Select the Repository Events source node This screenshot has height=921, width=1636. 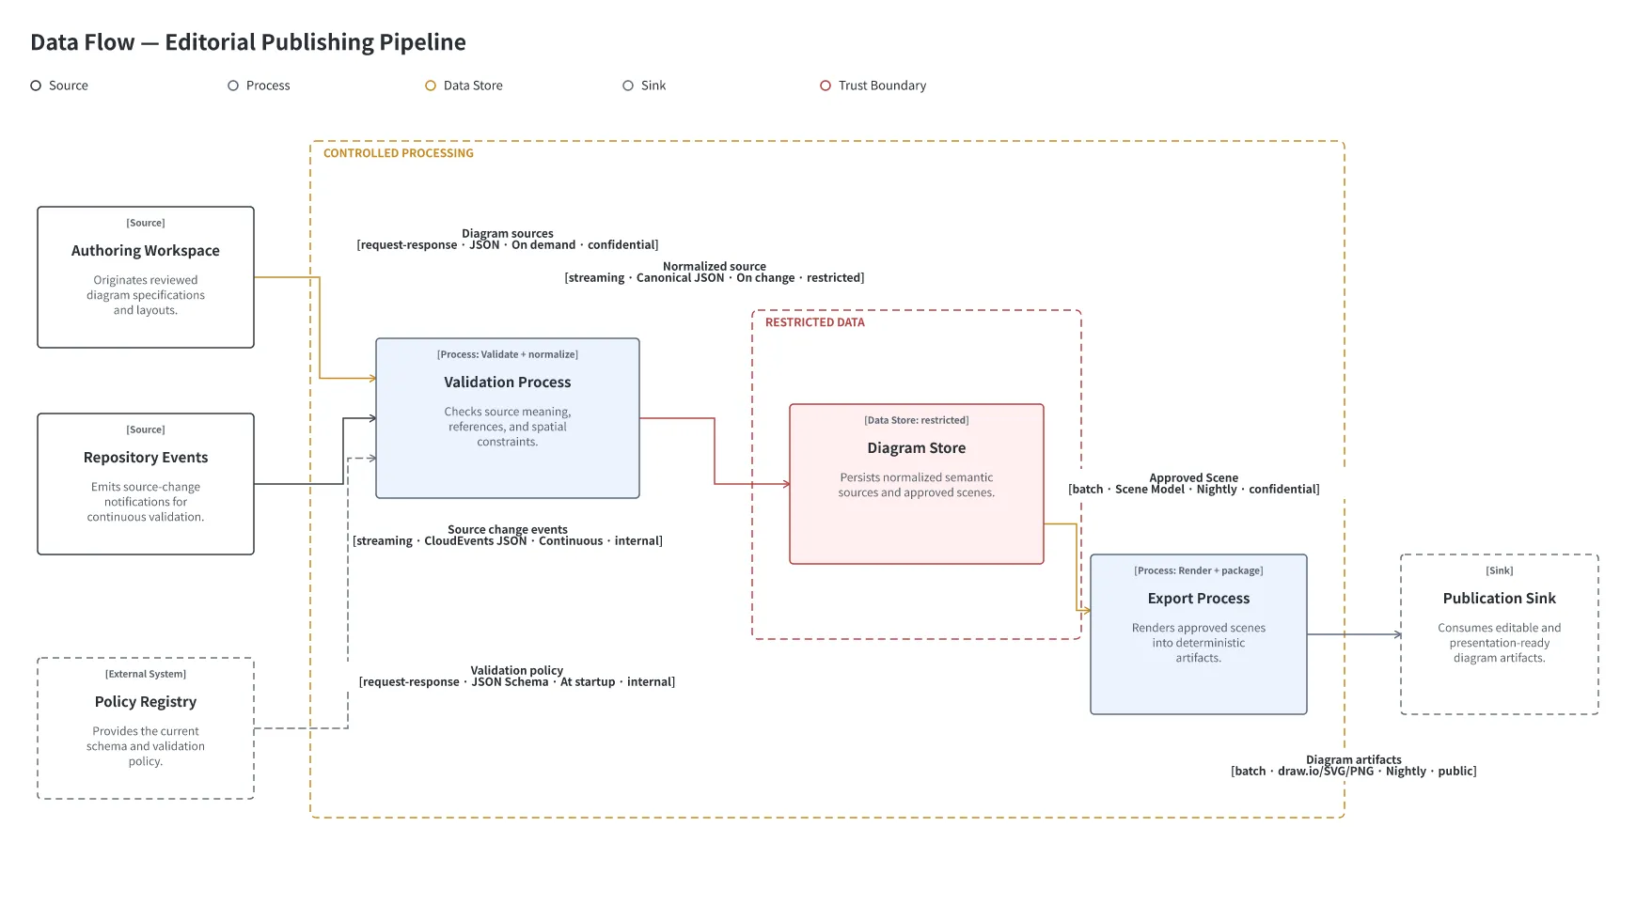[x=146, y=484]
